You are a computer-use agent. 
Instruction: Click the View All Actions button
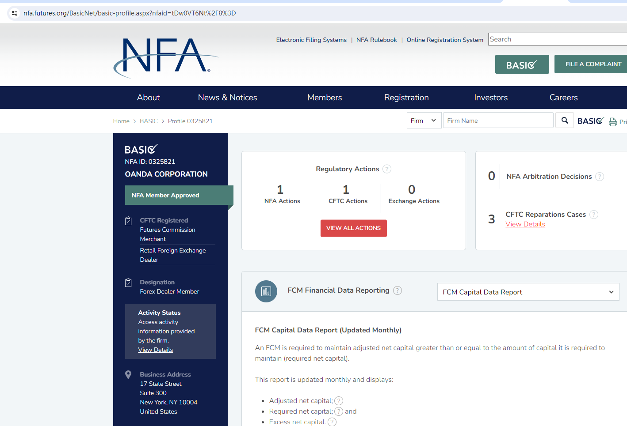coord(354,228)
